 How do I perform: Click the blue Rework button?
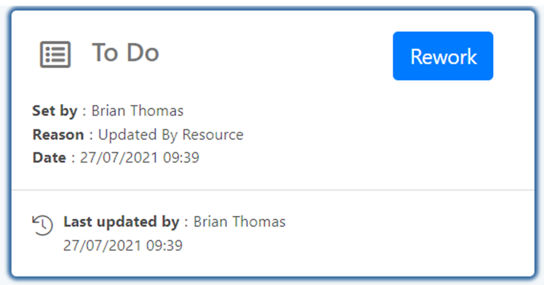pyautogui.click(x=443, y=56)
